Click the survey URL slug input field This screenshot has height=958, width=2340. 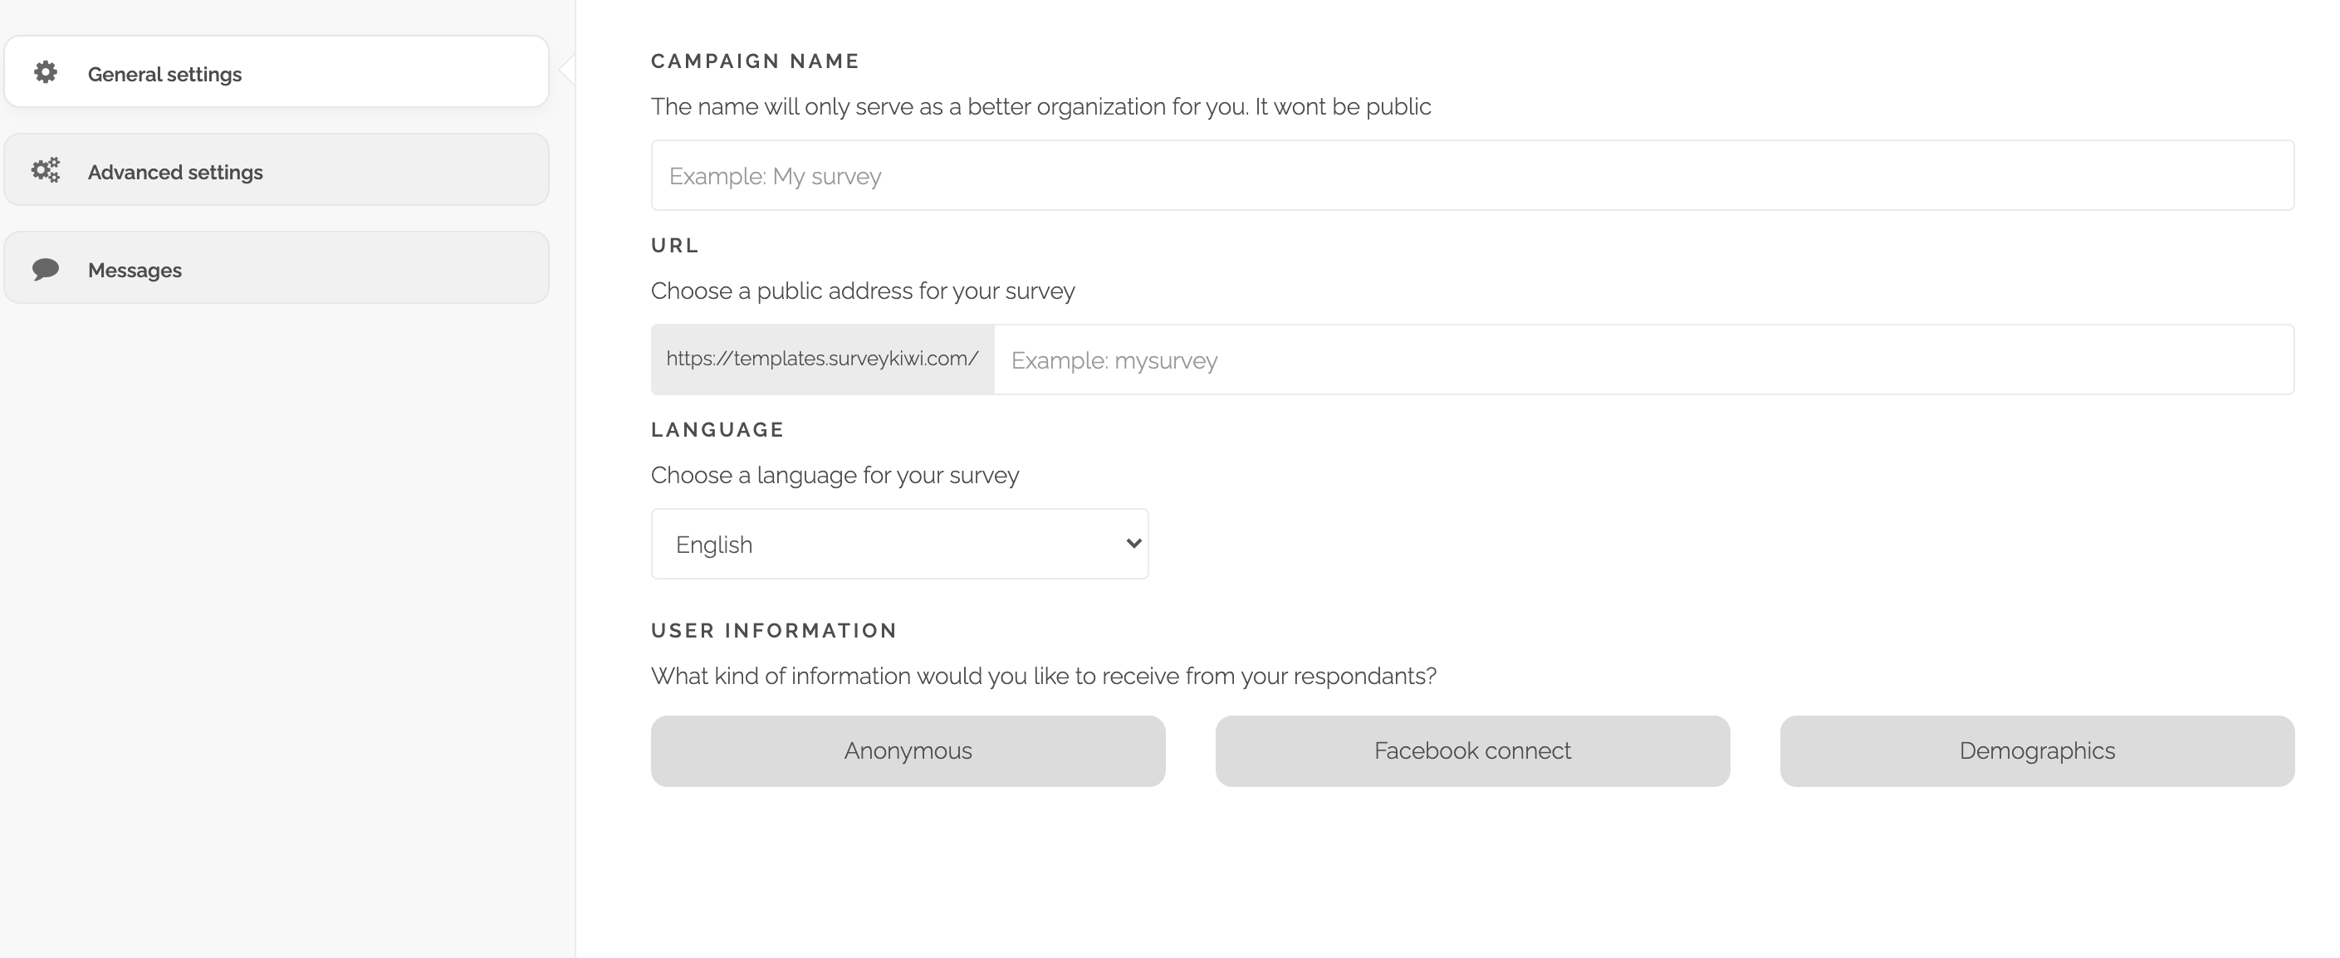click(1644, 359)
